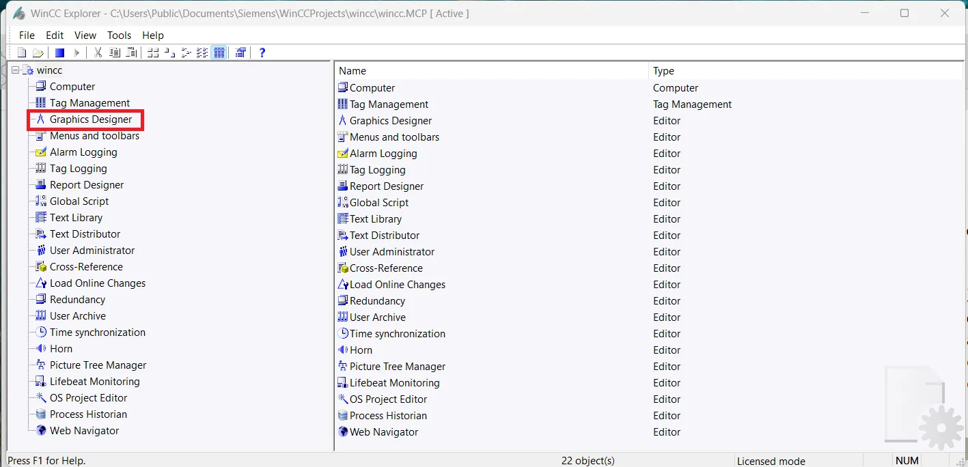Screen dimensions: 968x467
Task: Select Tag Logging in the project tree
Action: point(79,169)
